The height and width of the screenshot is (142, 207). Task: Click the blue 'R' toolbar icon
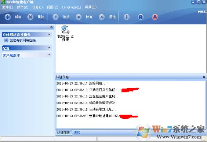pos(141,17)
